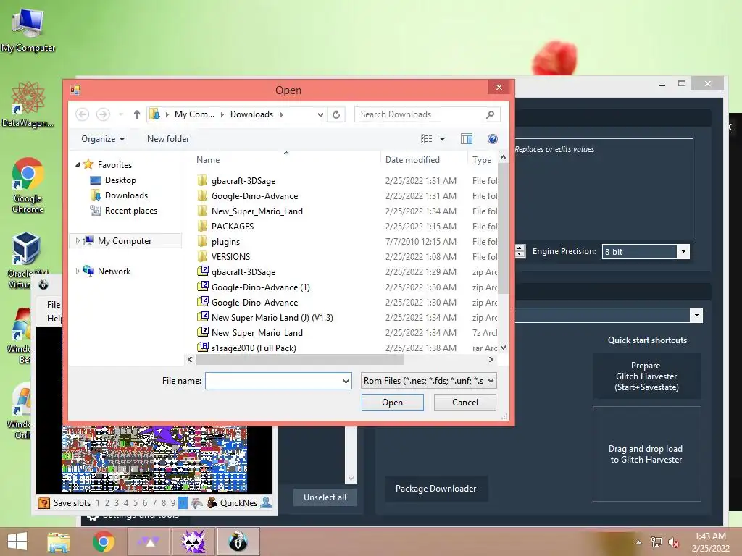Open File Explorer from the taskbar
The width and height of the screenshot is (742, 556).
[59, 542]
